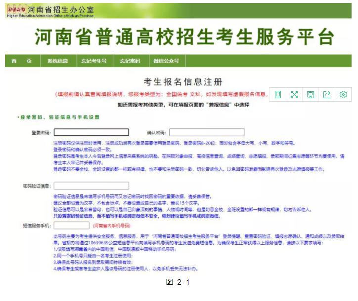Focus the 登录密码 input field
This screenshot has width=358, height=301.
pos(91,132)
